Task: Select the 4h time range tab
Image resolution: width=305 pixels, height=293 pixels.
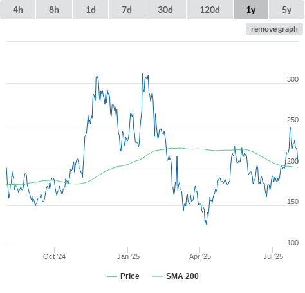Action: point(18,10)
